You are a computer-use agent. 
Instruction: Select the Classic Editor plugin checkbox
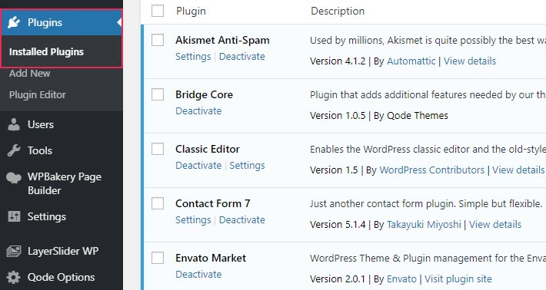pyautogui.click(x=158, y=149)
